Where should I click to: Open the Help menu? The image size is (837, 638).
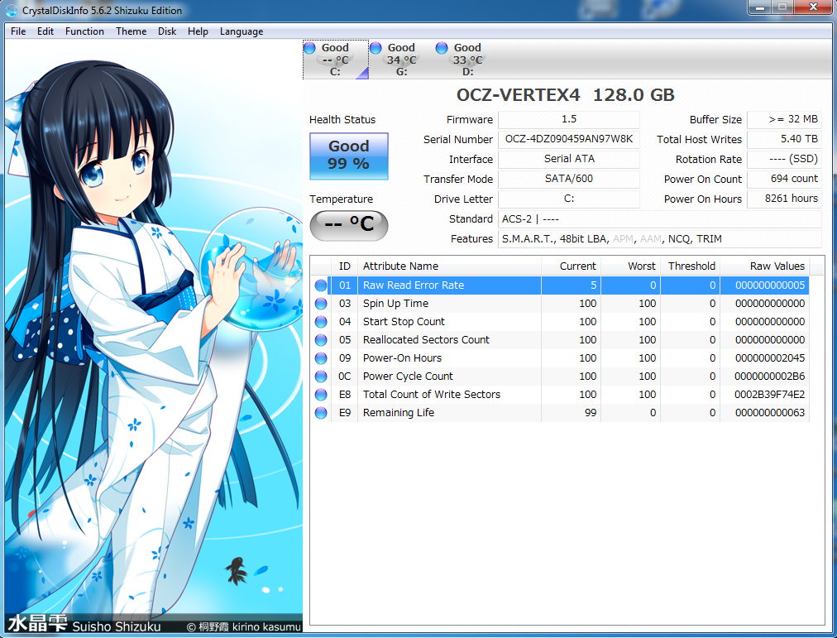[x=198, y=31]
